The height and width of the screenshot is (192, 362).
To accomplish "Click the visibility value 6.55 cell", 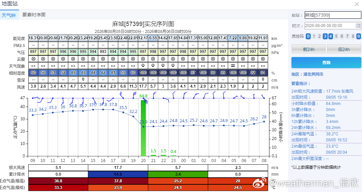I will pos(153,38).
